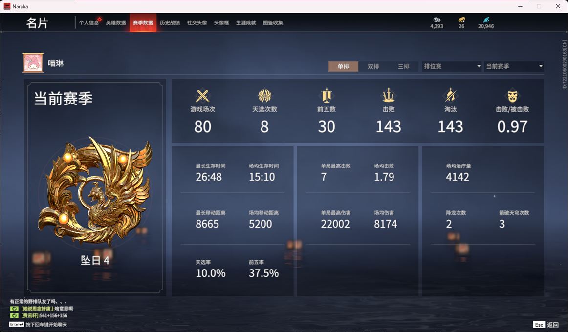
Task: Click the 淘汰 eliminations icon
Action: coord(450,96)
